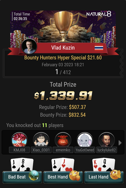Viewport: 126px width, 188px height.
Task: Select the KMJ08 player avatar
Action: click(19, 140)
